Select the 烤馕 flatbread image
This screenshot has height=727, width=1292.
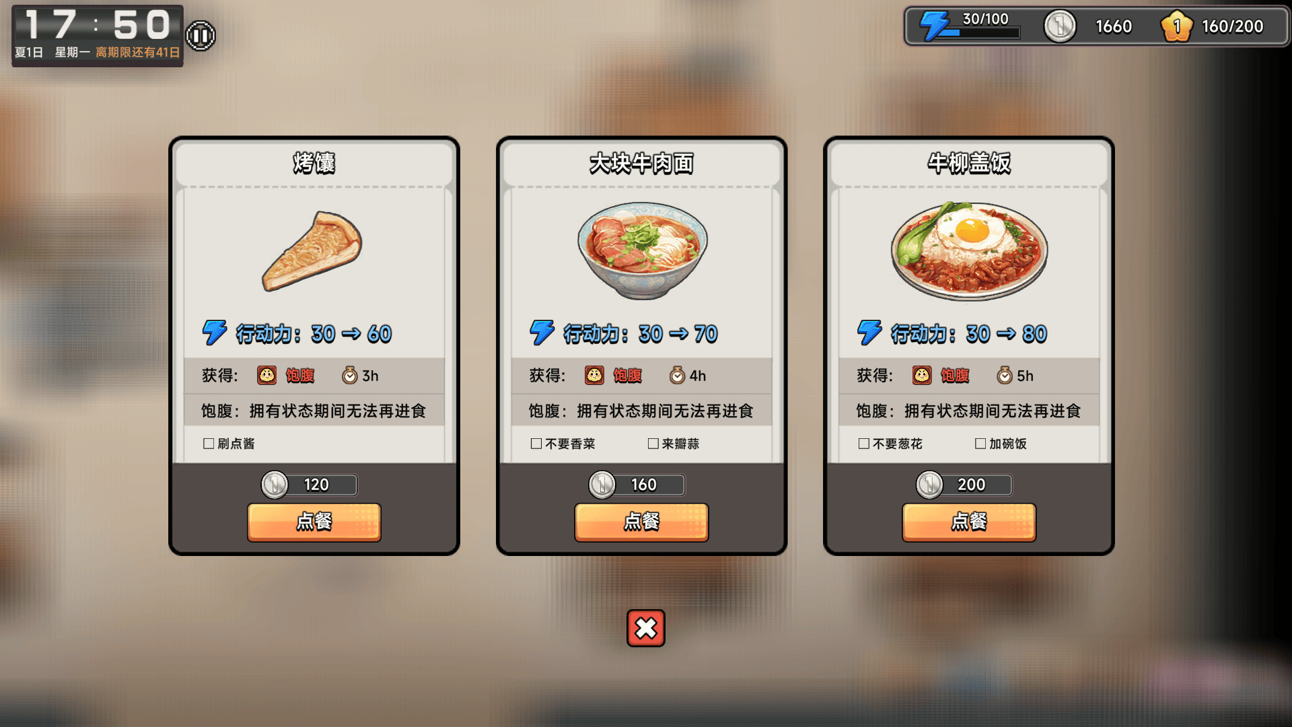coord(312,250)
